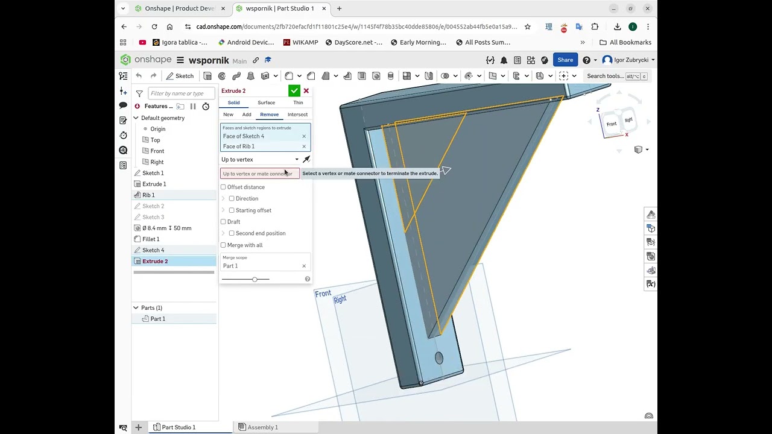Enable the Direction checkbox
The width and height of the screenshot is (772, 434).
point(232,198)
